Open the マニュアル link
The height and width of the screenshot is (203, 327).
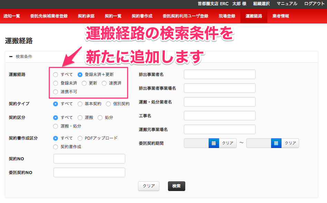click(x=287, y=4)
